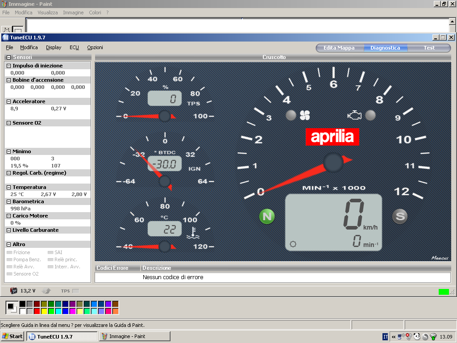Collapse the Livello Carburante section
Screen dimensions: 457x343
[x=9, y=230]
